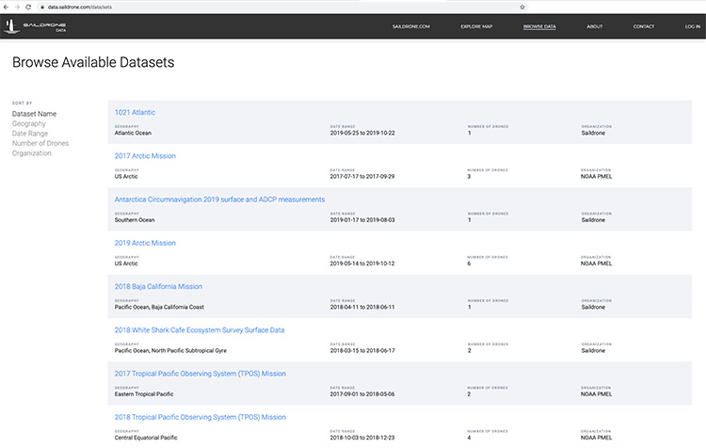This screenshot has width=706, height=448.
Task: Open the 1021 Atlantic dataset
Action: (x=135, y=112)
